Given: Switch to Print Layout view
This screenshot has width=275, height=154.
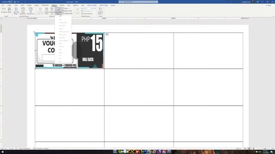Looking at the screenshot, I should [x=249, y=148].
